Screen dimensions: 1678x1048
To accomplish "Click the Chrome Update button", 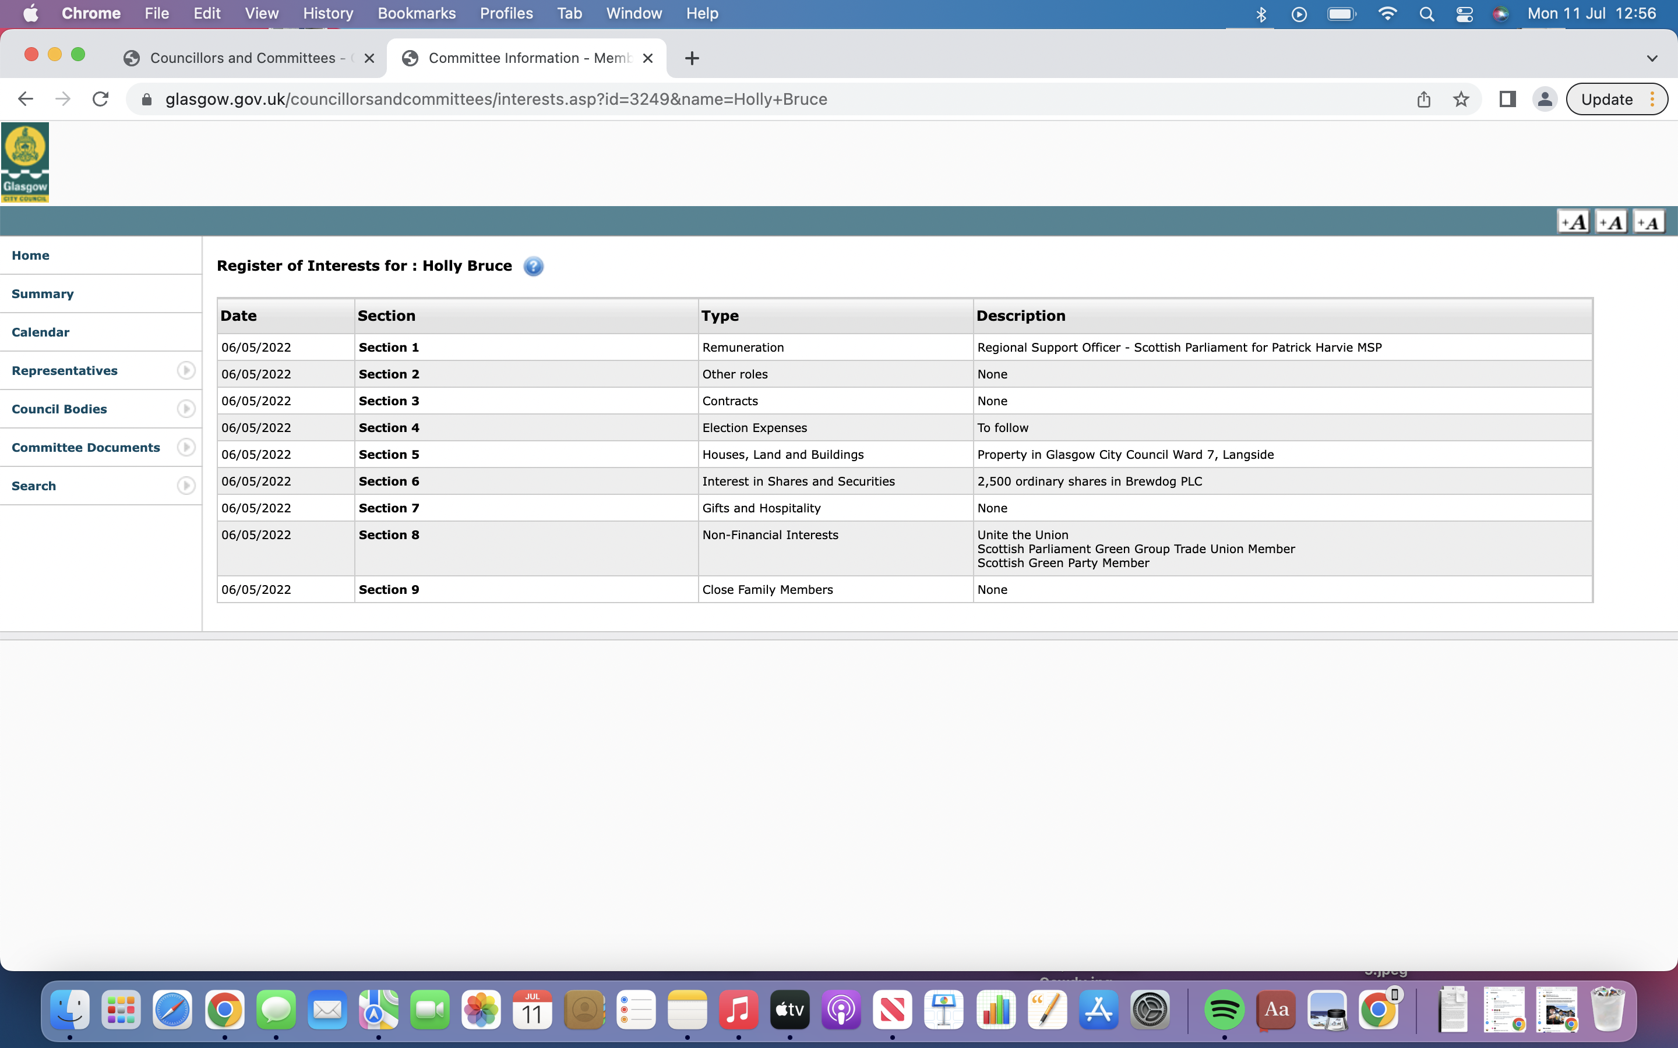I will (x=1606, y=99).
